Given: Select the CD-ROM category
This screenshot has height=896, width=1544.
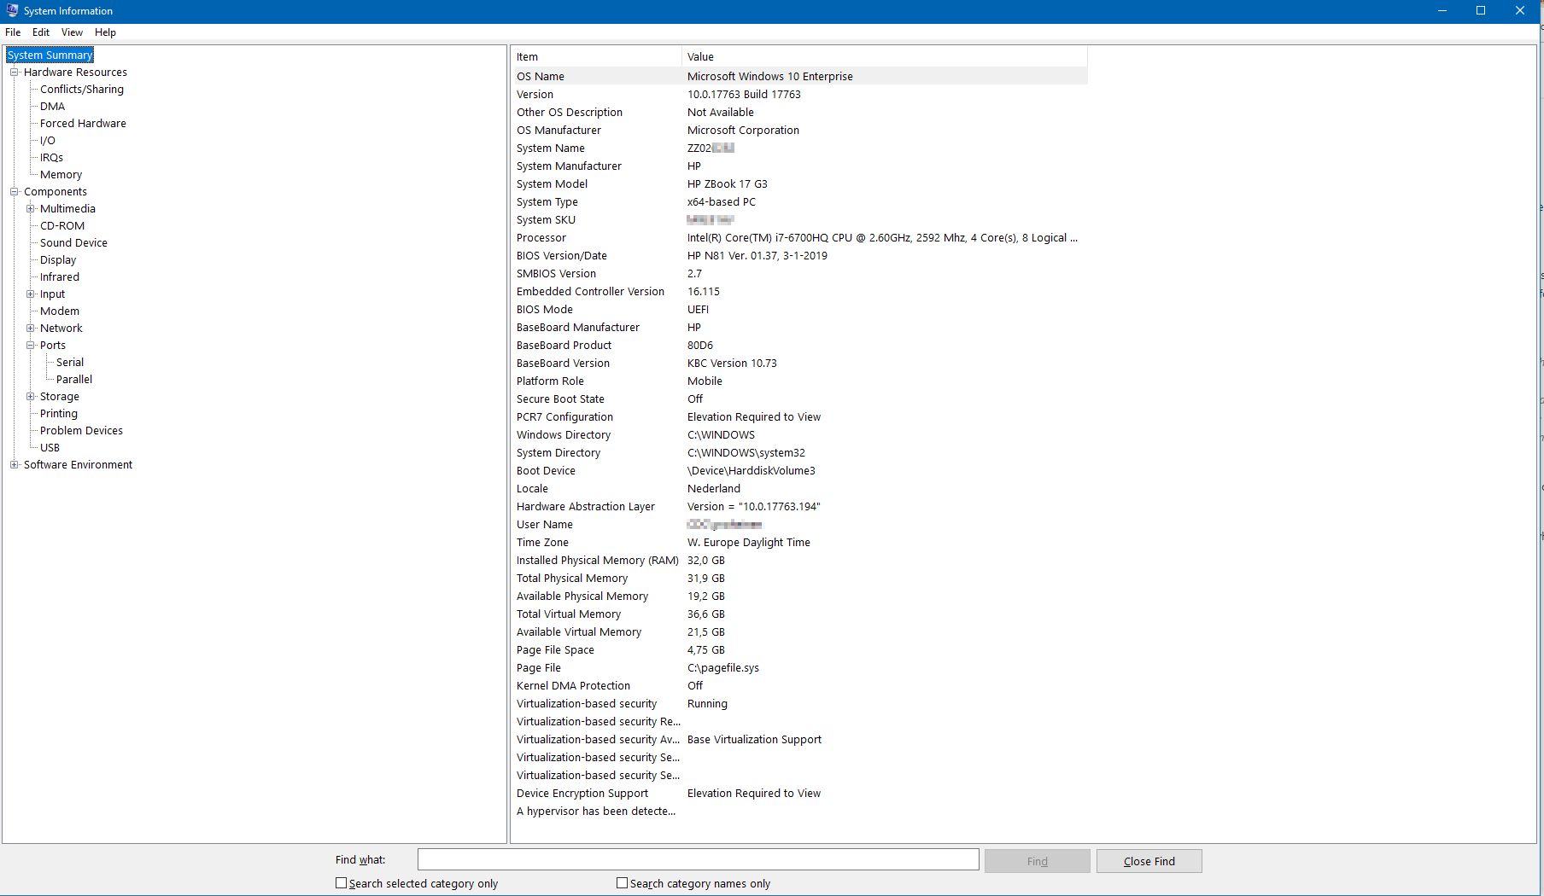Looking at the screenshot, I should pos(62,226).
